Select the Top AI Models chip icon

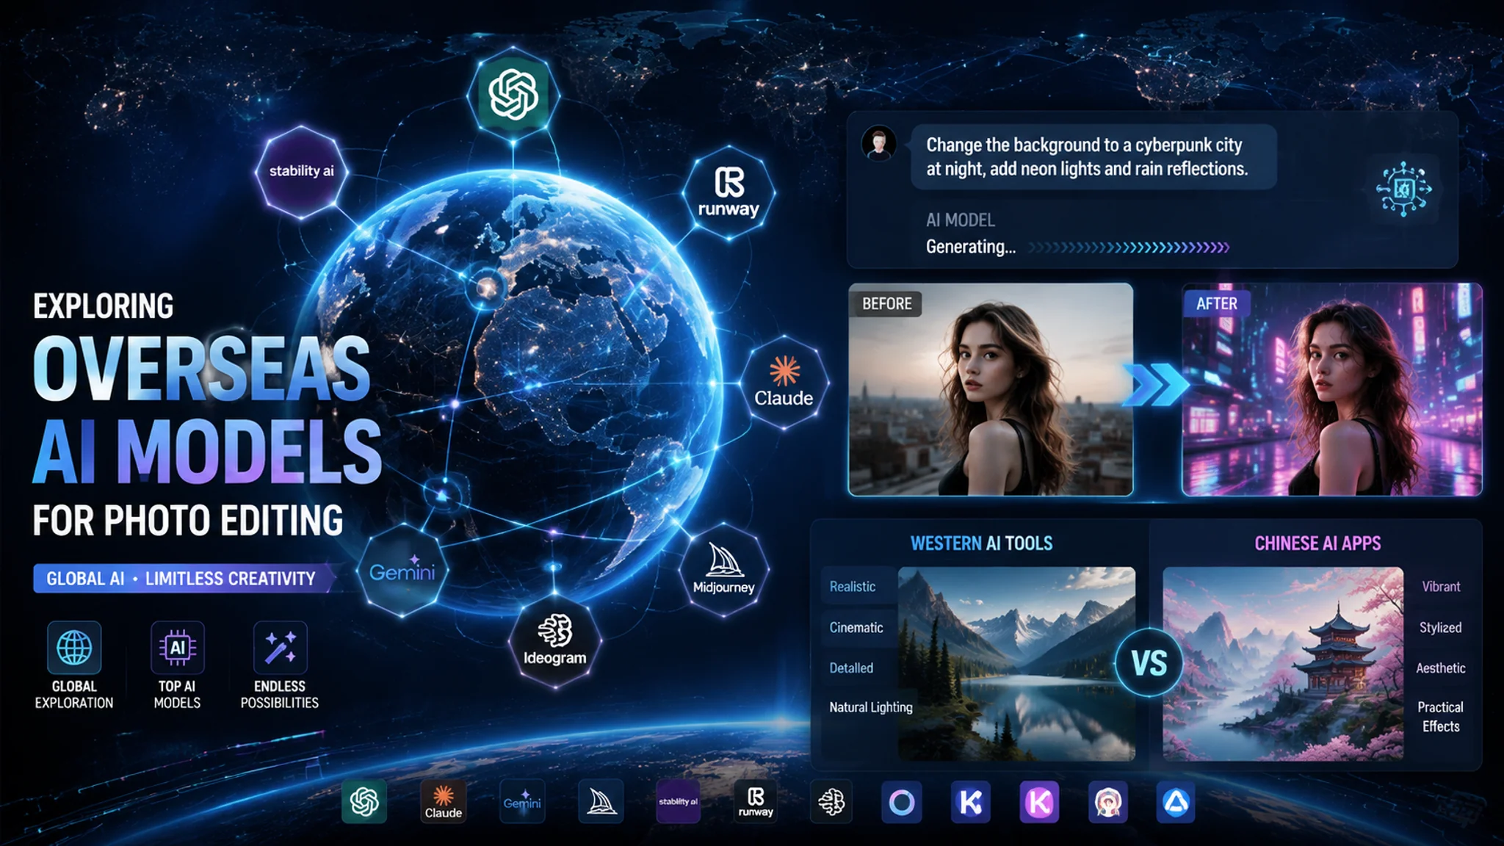pyautogui.click(x=177, y=648)
